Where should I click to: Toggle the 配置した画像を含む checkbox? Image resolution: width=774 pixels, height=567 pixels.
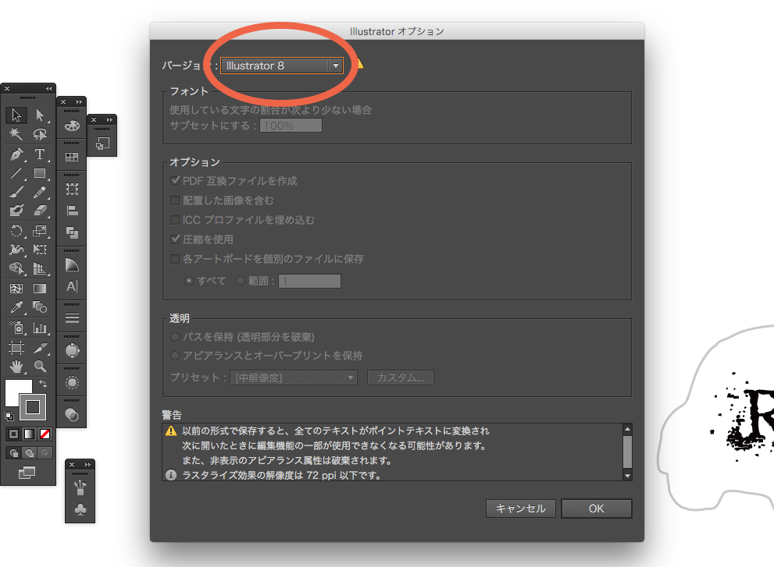coord(175,200)
